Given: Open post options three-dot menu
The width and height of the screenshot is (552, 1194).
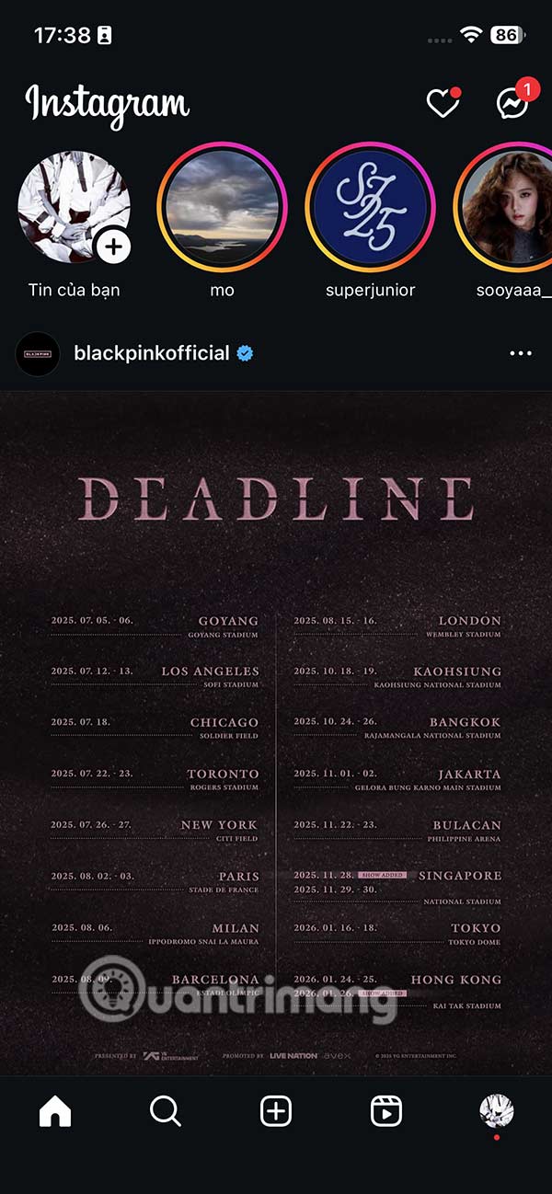Looking at the screenshot, I should 521,353.
